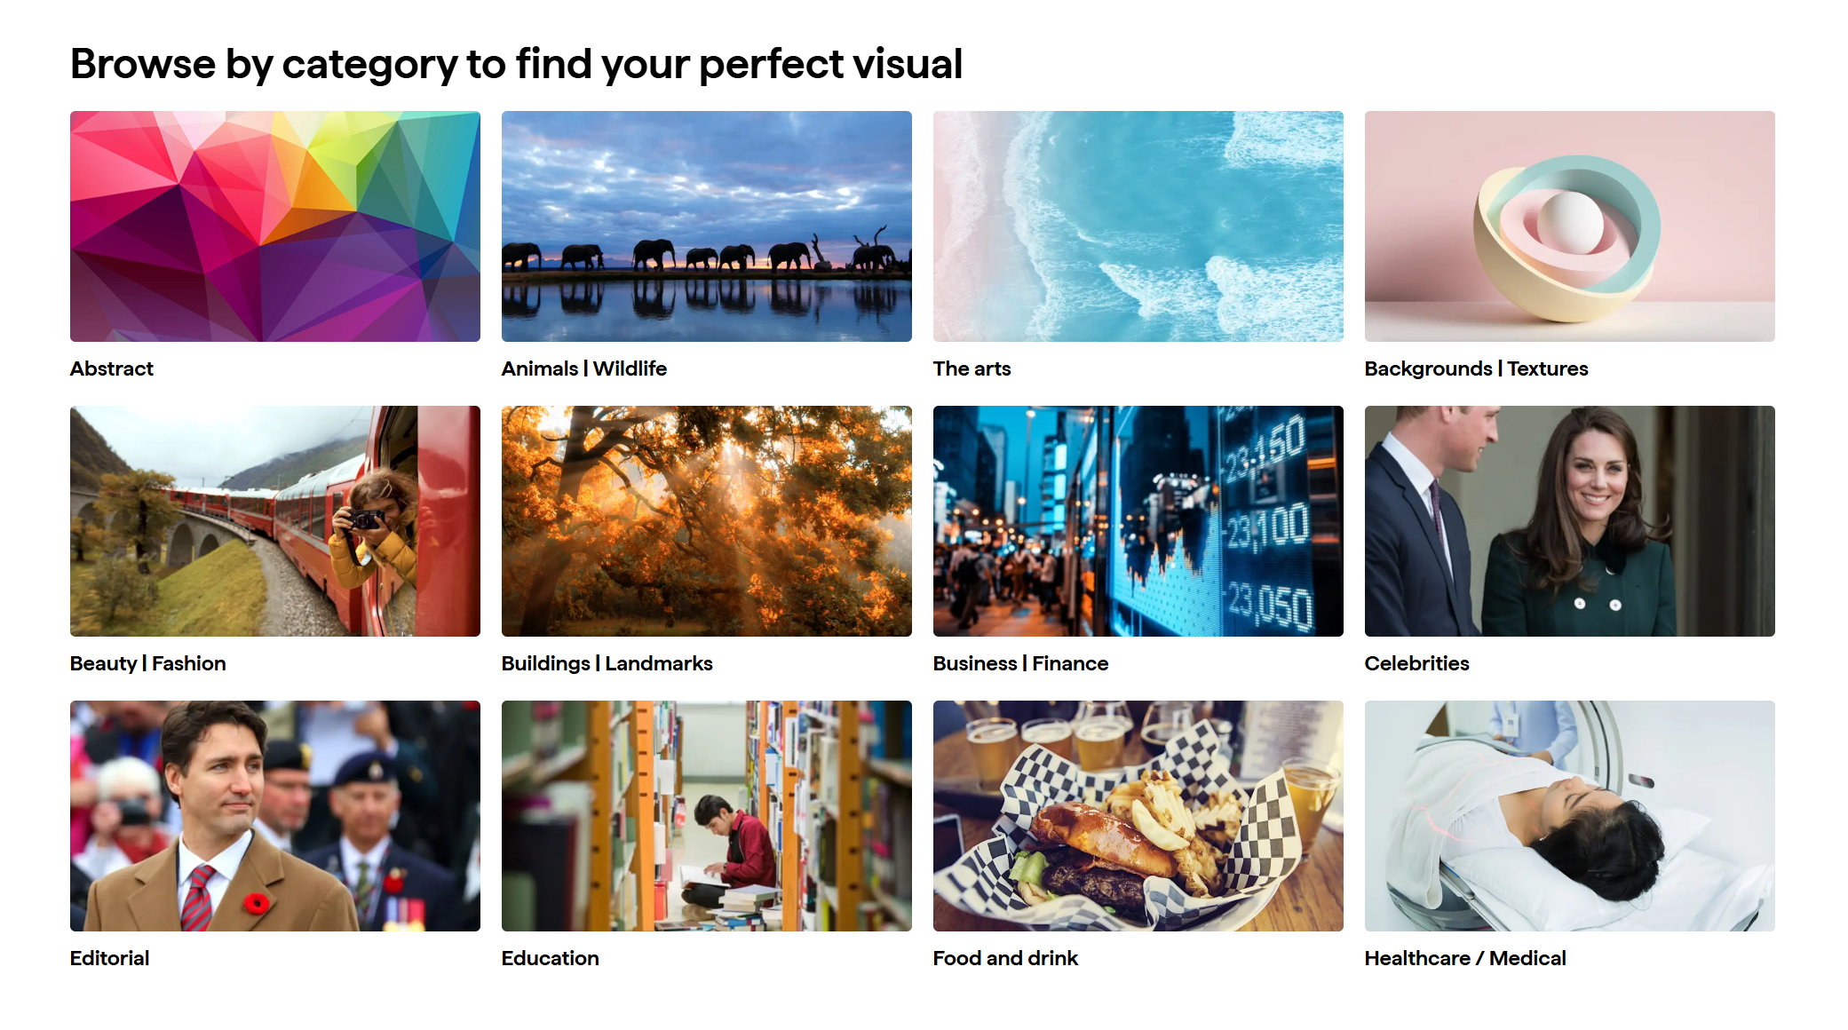The height and width of the screenshot is (1030, 1848).
Task: Open the Backgrounds | Textures link
Action: tap(1476, 368)
